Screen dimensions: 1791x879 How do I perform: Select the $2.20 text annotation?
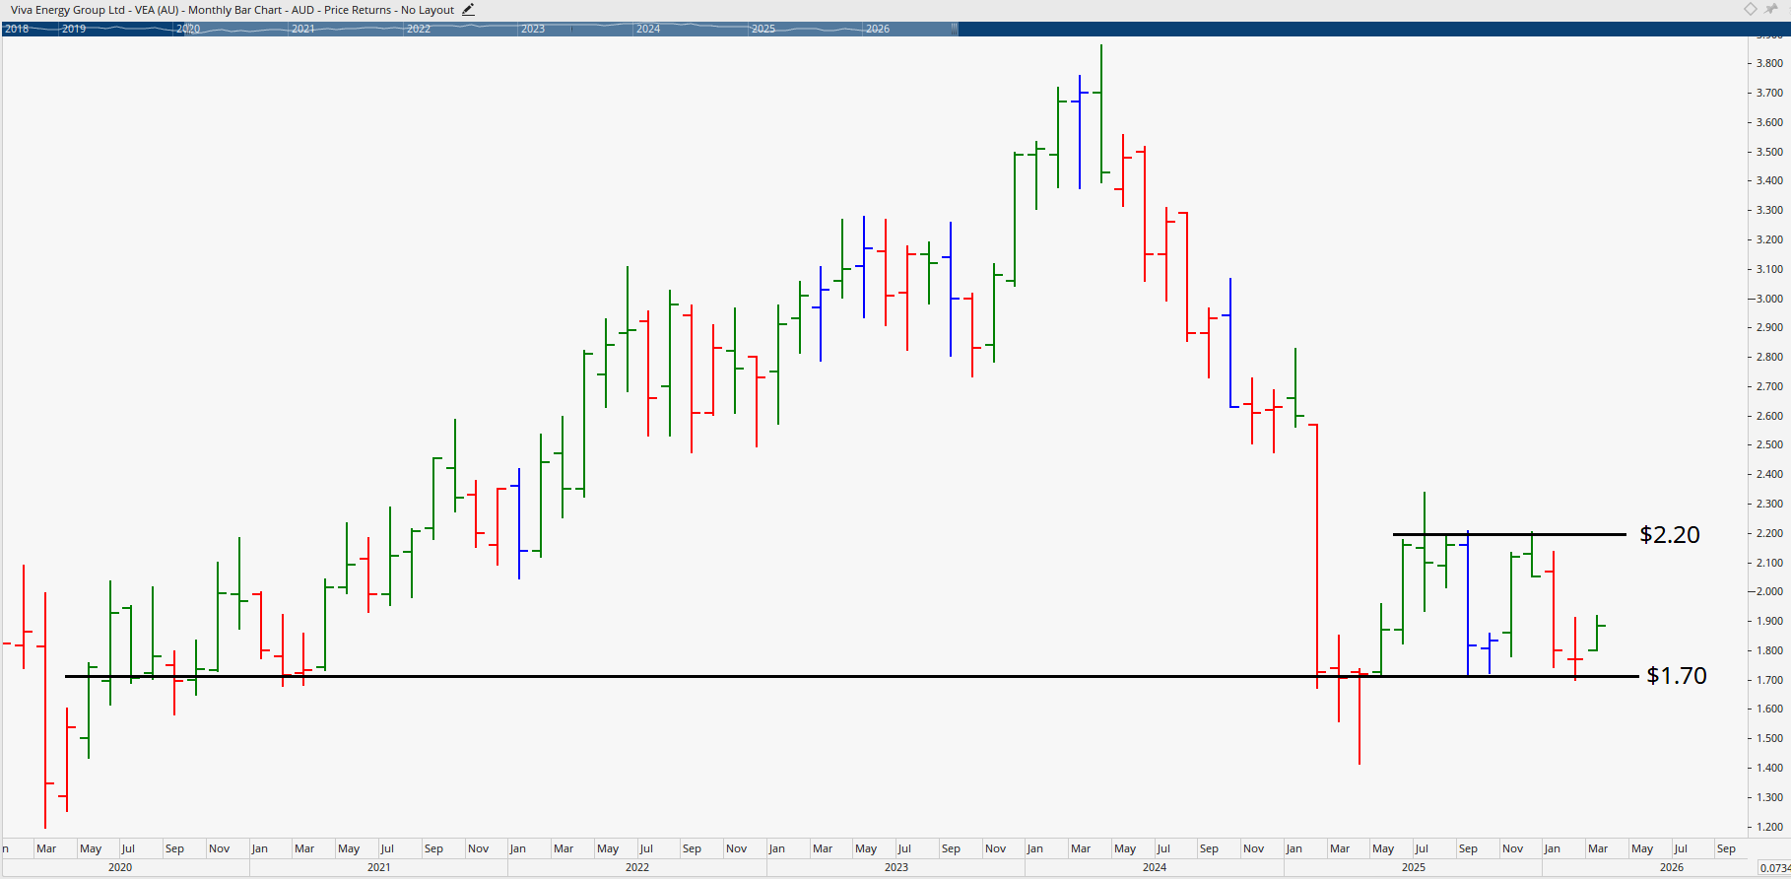1670,534
